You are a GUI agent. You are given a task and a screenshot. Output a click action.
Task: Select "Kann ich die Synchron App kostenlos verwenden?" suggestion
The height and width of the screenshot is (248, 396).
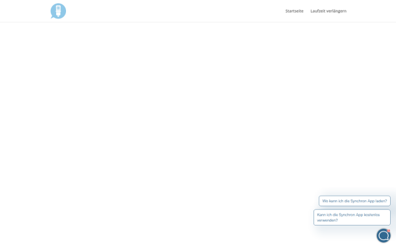352,218
